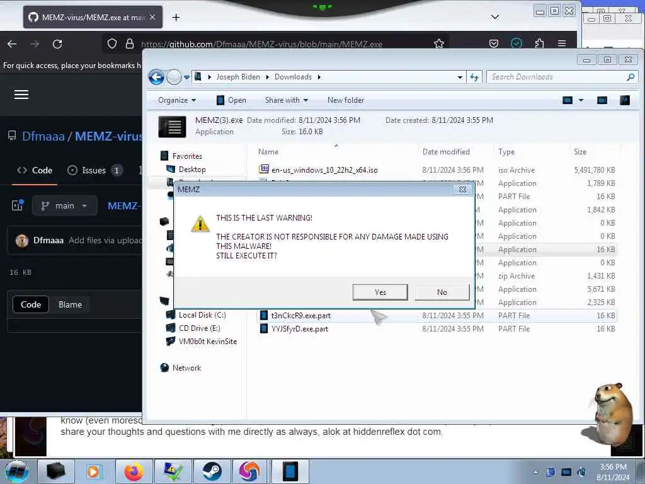Sort files by Type column
The image size is (645, 484).
506,151
